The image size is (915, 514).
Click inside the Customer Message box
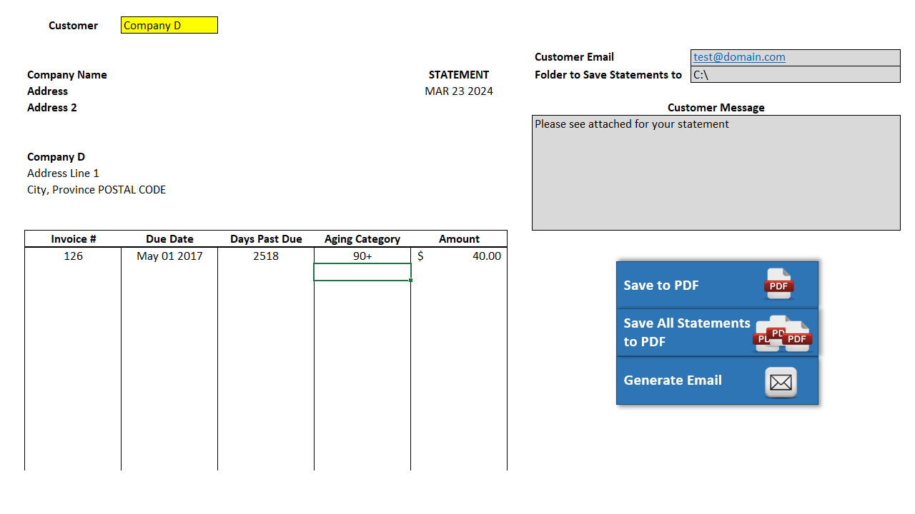pos(716,173)
